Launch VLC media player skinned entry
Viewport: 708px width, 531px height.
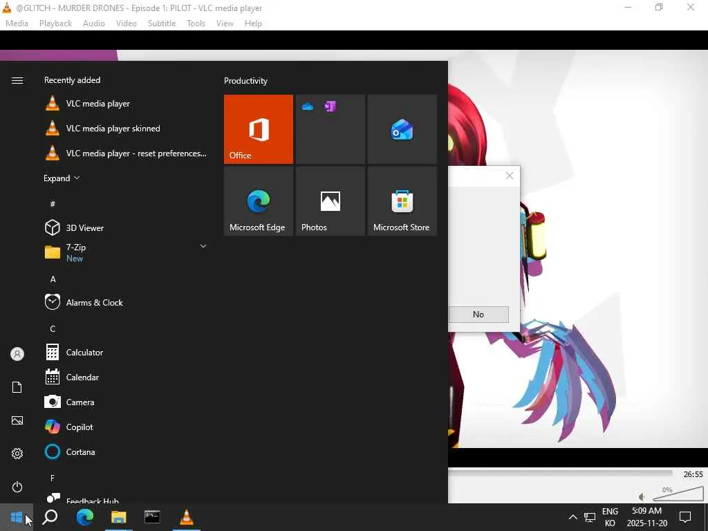click(x=127, y=128)
